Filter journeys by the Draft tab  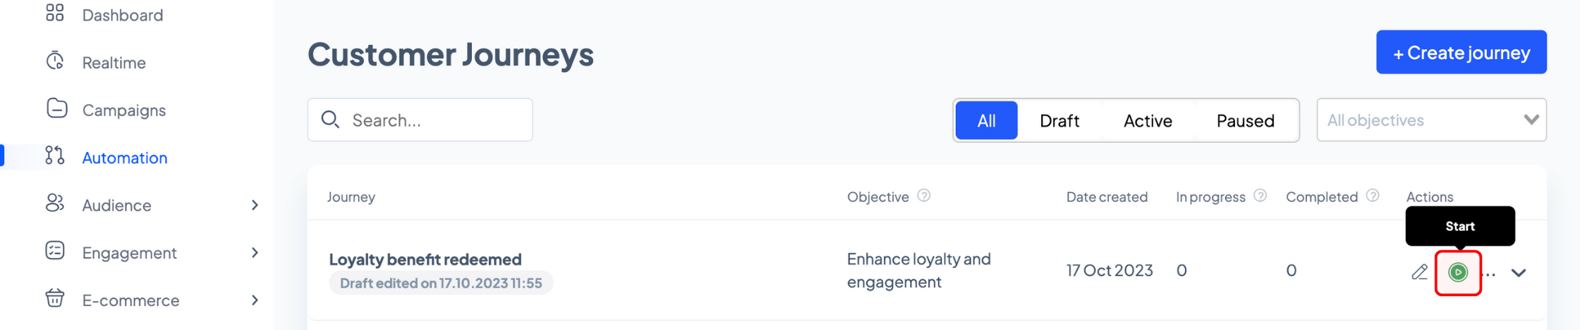click(1059, 120)
